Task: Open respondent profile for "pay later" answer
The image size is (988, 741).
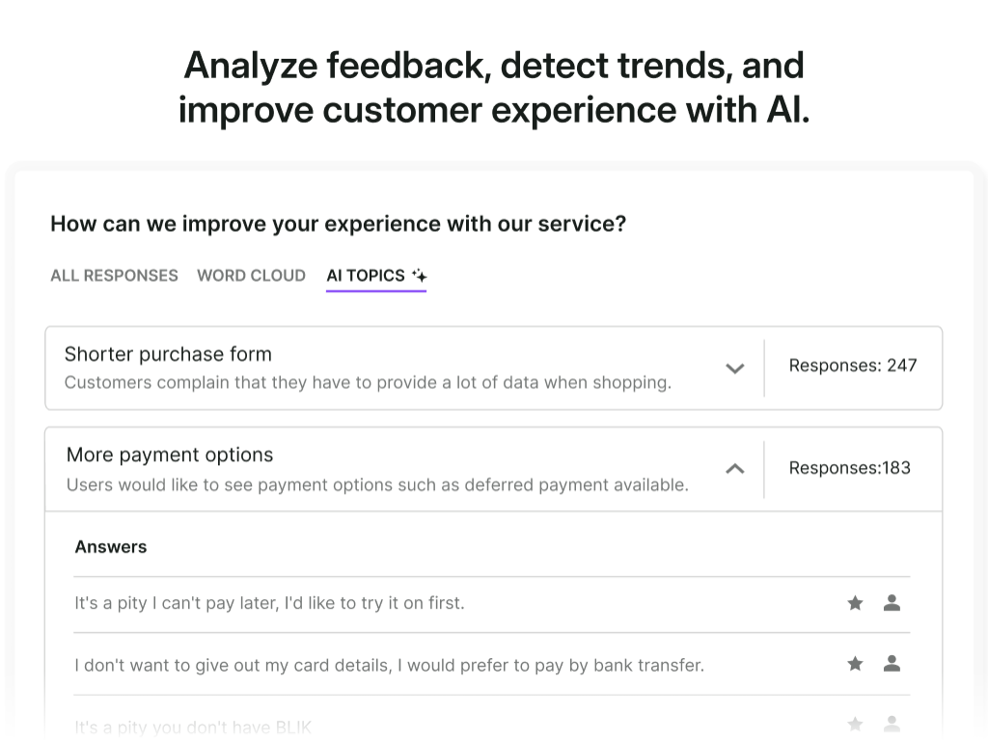Action: click(892, 603)
